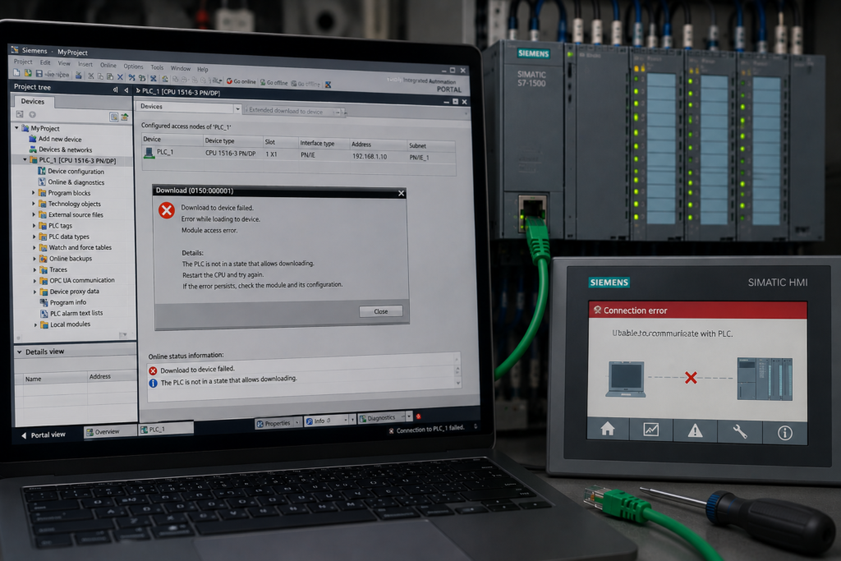The width and height of the screenshot is (841, 561).
Task: Click the PN/IE_1 subnet cell
Action: coord(420,158)
